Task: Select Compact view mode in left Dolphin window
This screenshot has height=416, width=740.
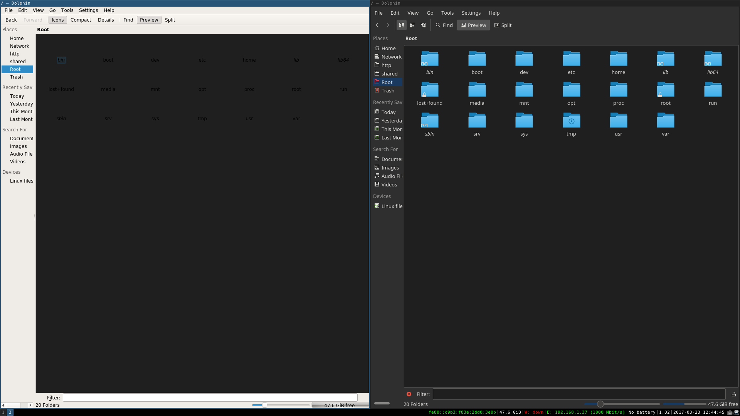Action: click(81, 20)
